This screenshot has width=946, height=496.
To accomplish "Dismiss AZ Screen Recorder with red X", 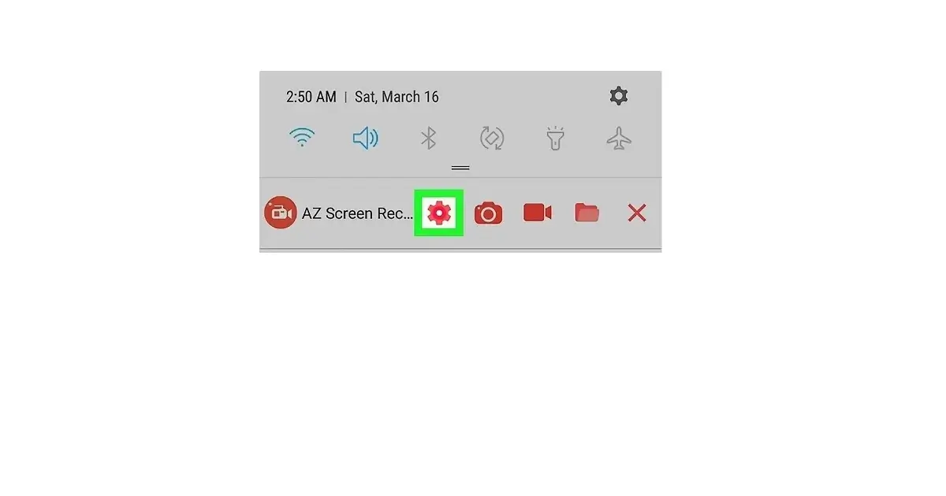I will (x=637, y=213).
